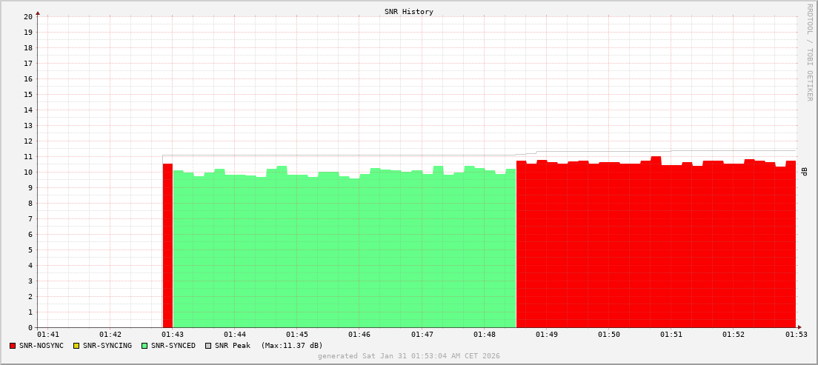The width and height of the screenshot is (818, 365).
Task: Click the 01:53 time axis label
Action: 796,335
